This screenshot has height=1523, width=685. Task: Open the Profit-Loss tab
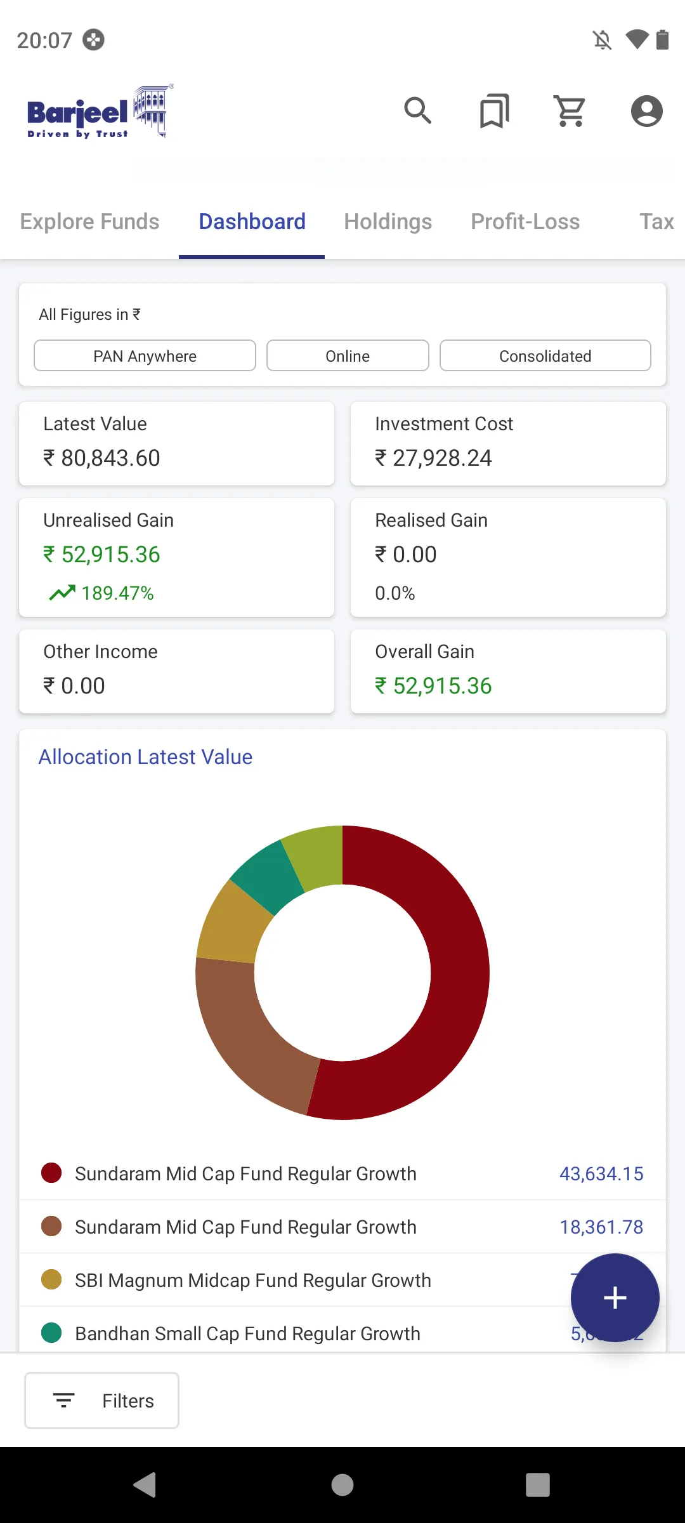525,221
